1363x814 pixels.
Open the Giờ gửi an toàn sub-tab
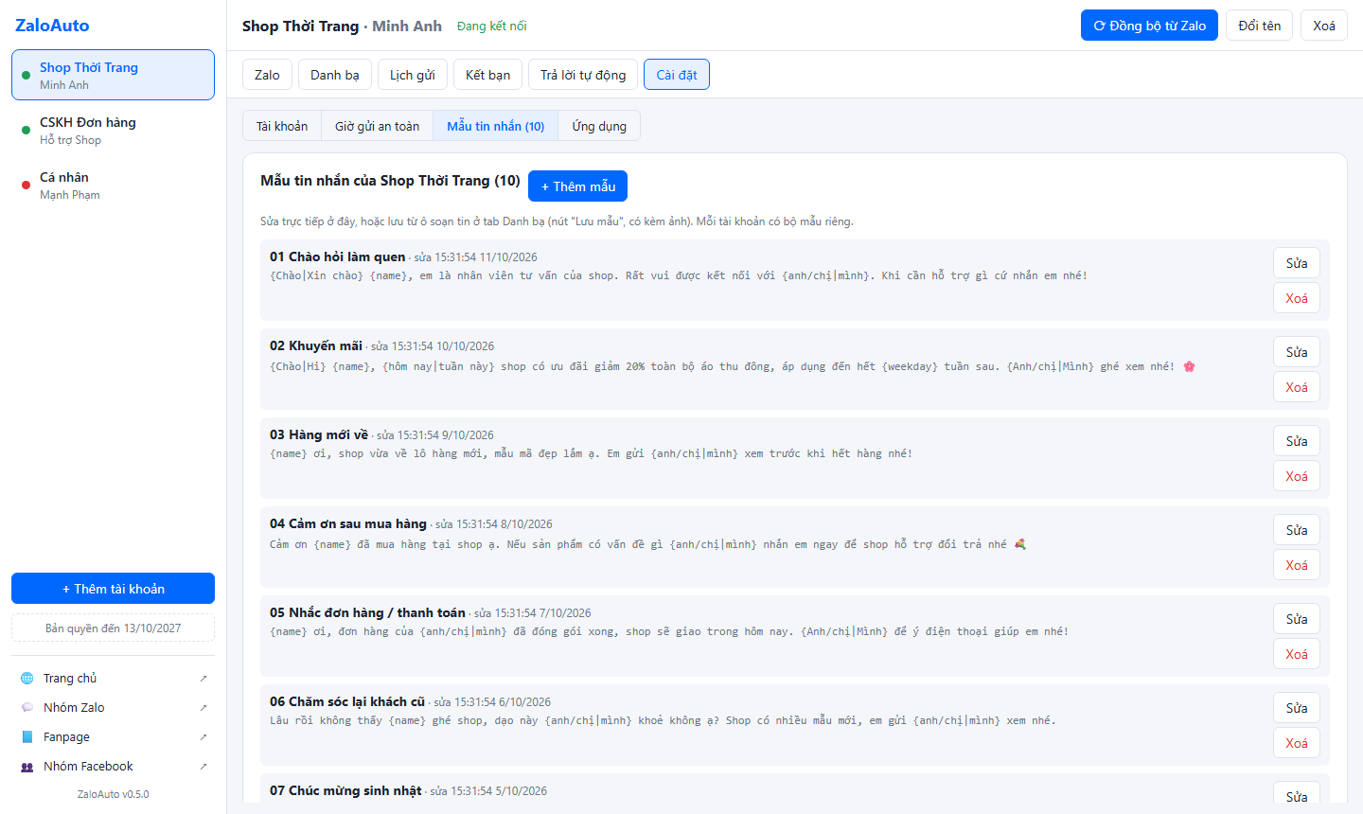click(x=377, y=126)
